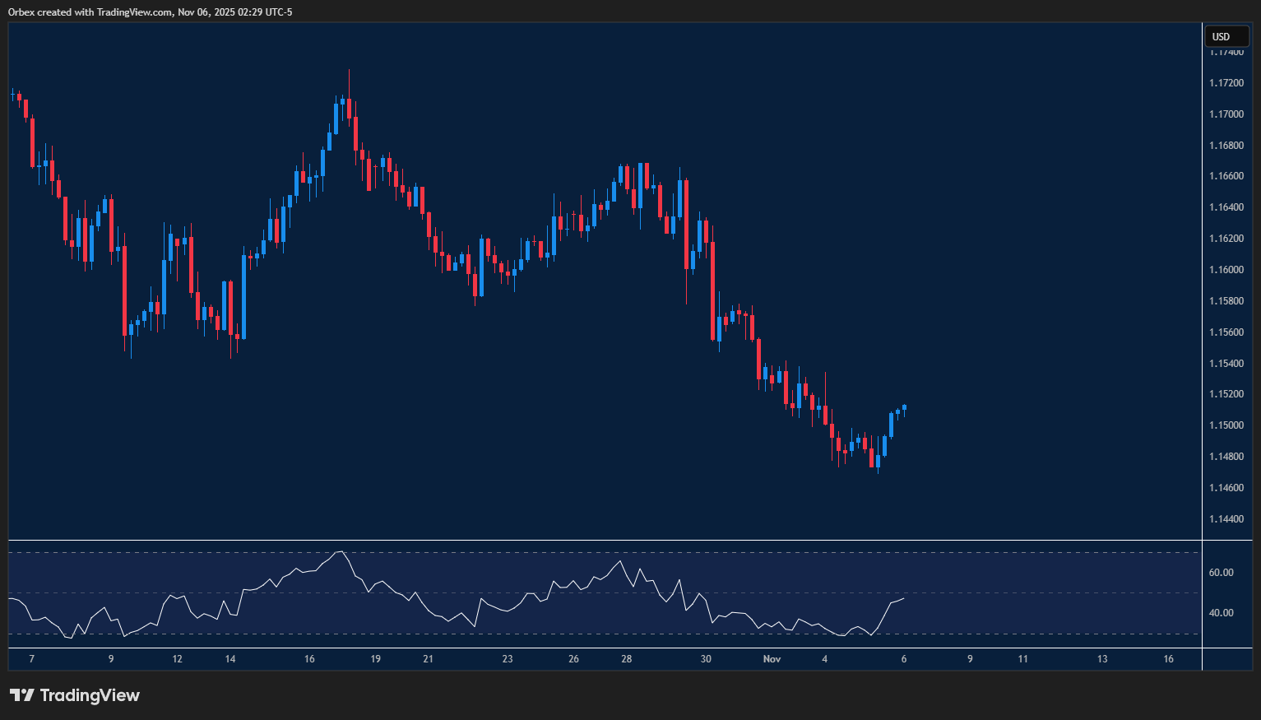Click the lower dashed RSI oversold line
Viewport: 1261px width, 720px height.
(576, 634)
